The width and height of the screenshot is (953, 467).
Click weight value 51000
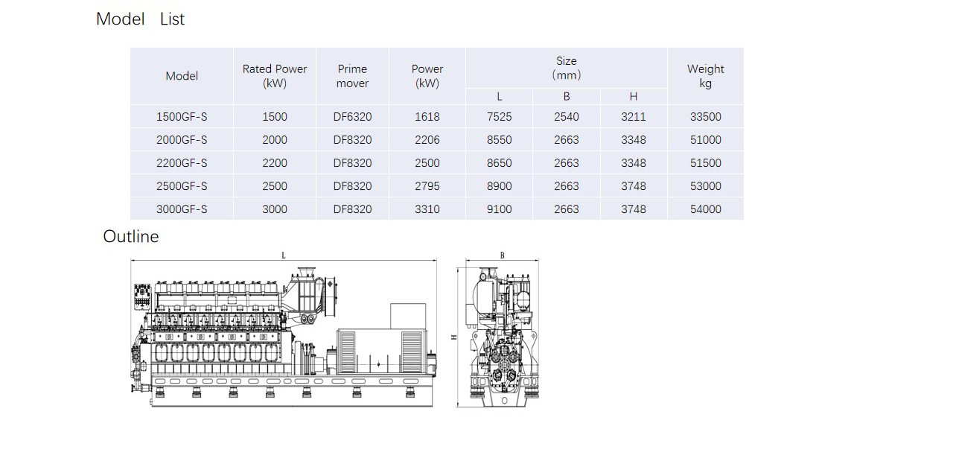point(706,139)
